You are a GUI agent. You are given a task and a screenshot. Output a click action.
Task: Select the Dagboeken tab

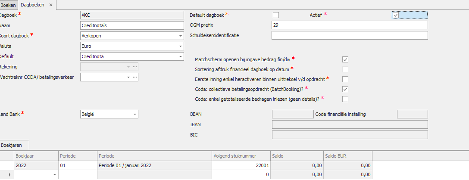pos(33,5)
